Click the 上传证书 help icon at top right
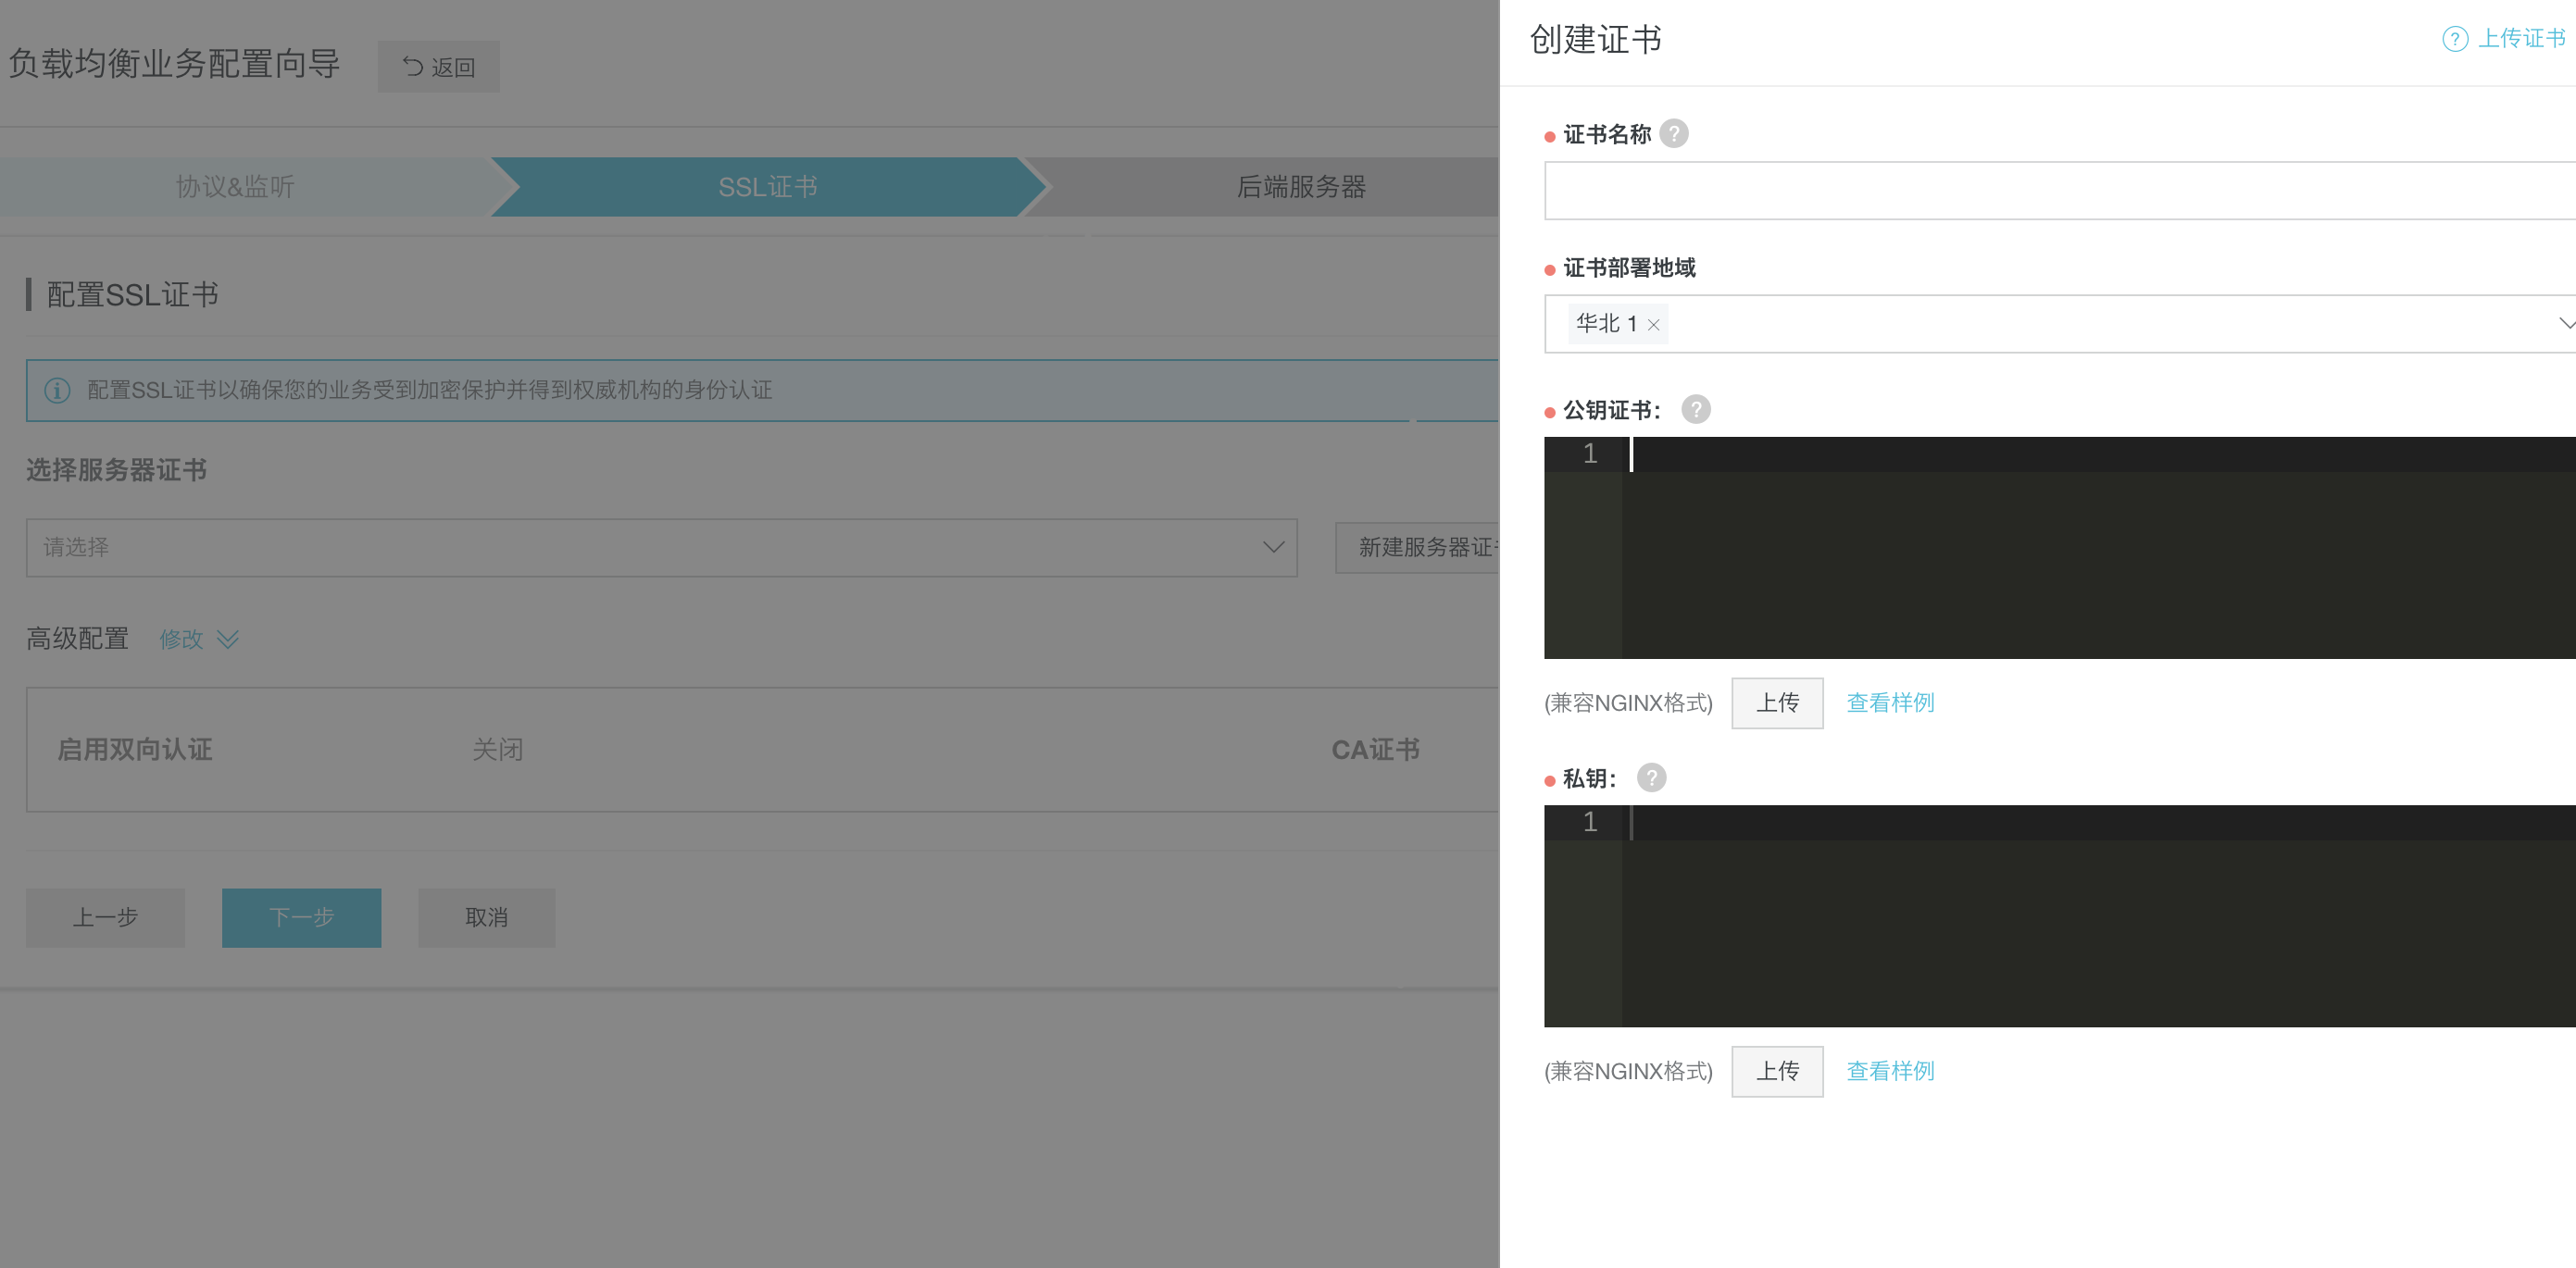2576x1268 pixels. point(2454,39)
